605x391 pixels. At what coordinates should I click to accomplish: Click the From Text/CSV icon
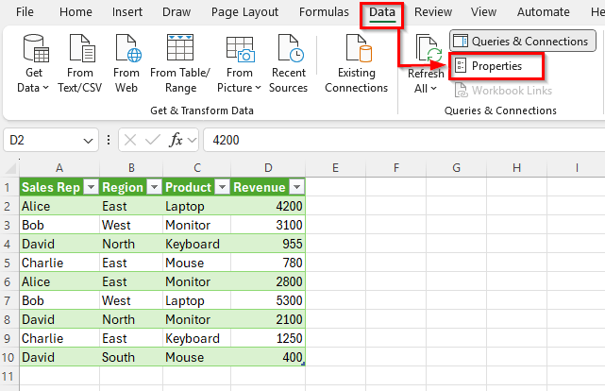pos(81,49)
